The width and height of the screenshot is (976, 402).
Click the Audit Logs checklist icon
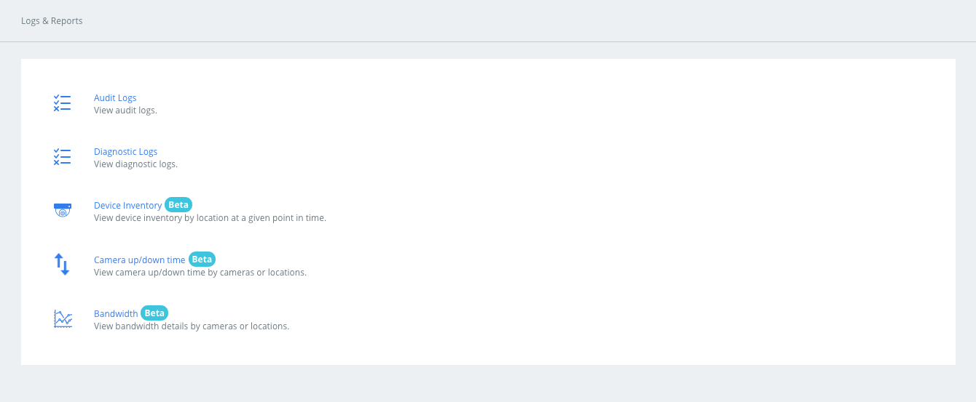62,103
